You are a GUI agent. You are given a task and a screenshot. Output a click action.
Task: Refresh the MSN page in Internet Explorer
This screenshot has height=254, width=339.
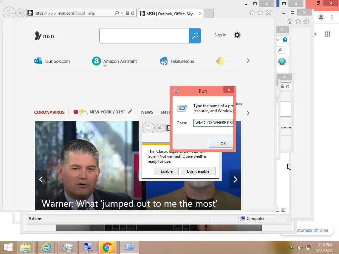click(x=133, y=13)
